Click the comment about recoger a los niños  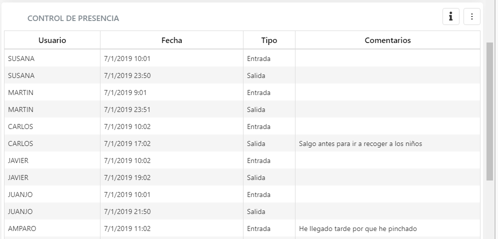point(360,143)
